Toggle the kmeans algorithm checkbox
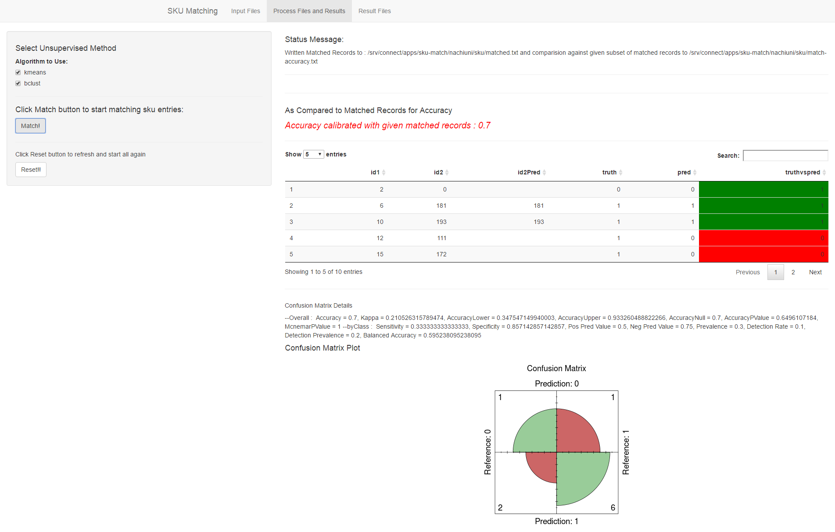 coord(18,72)
